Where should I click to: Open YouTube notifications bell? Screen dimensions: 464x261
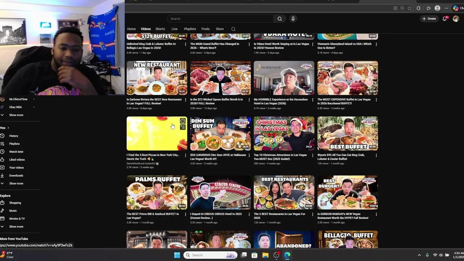coord(445,18)
